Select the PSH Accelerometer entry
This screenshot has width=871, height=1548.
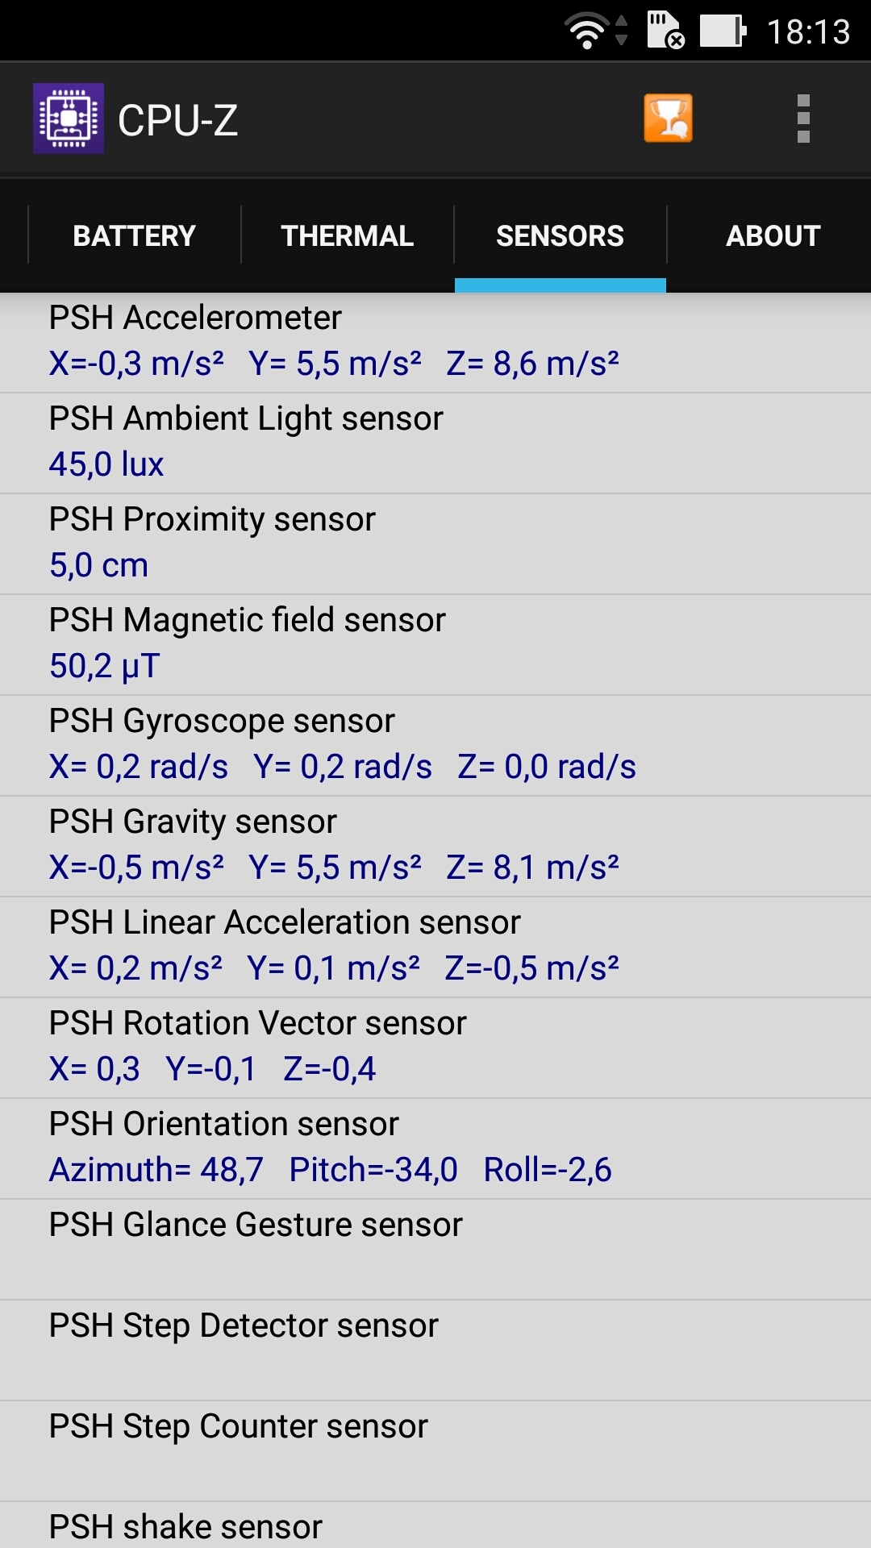click(435, 343)
